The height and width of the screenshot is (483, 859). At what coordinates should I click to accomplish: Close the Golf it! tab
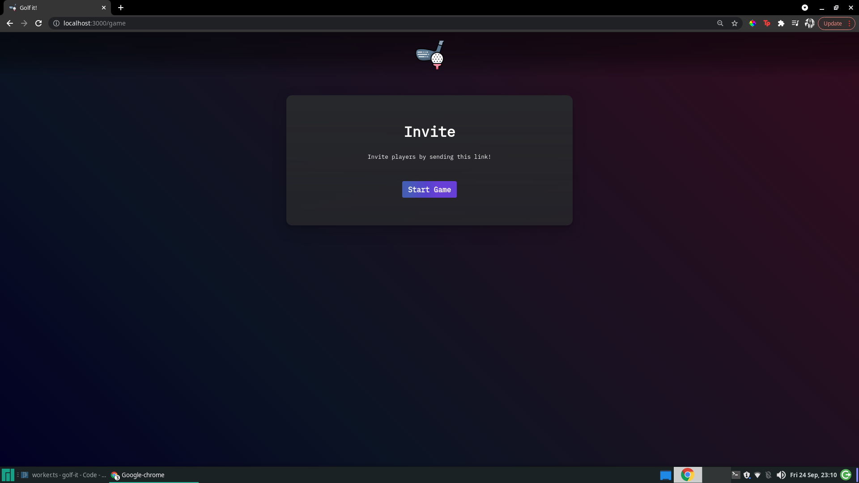(x=104, y=8)
